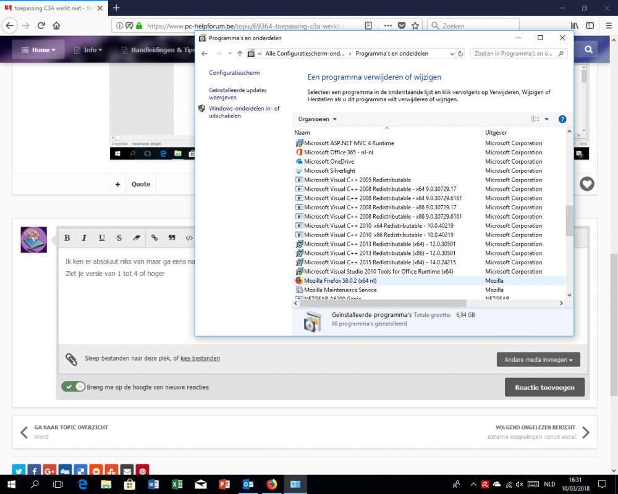Open the help question mark in Programma's en onderdelen
The image size is (618, 494).
[x=562, y=119]
